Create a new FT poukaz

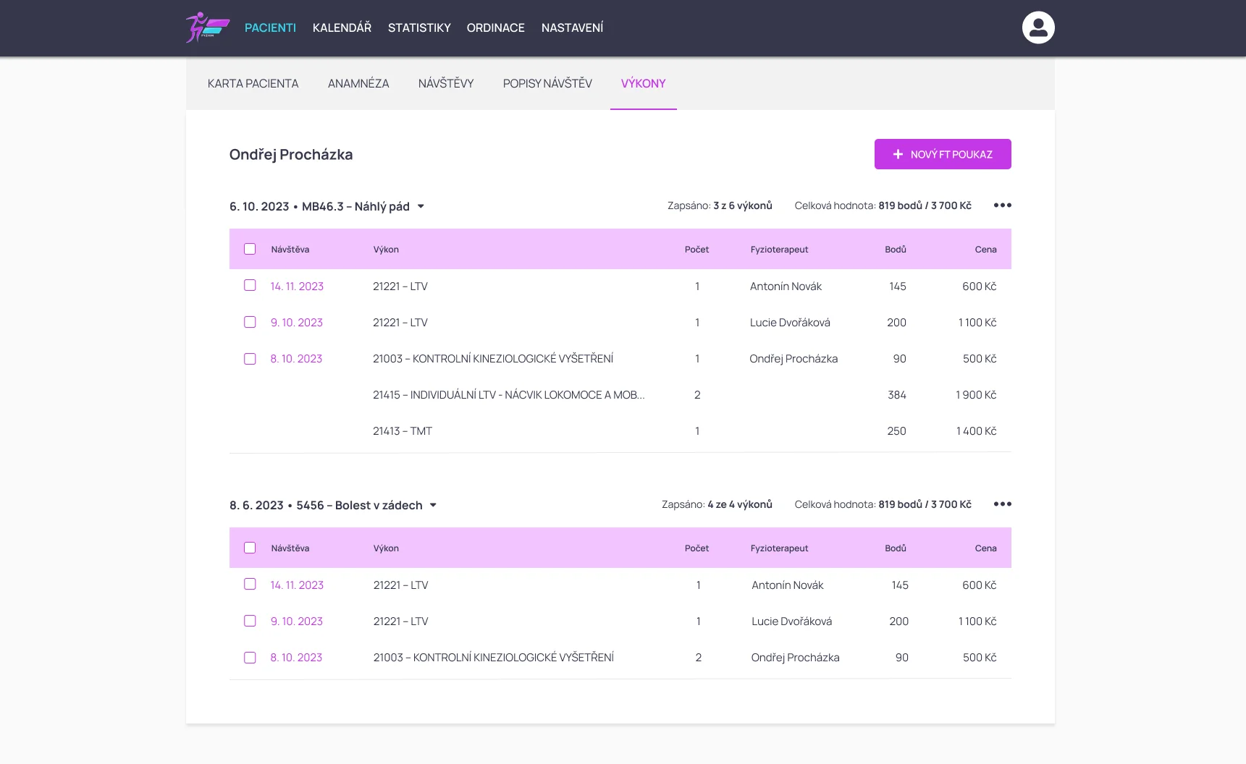[x=942, y=154]
